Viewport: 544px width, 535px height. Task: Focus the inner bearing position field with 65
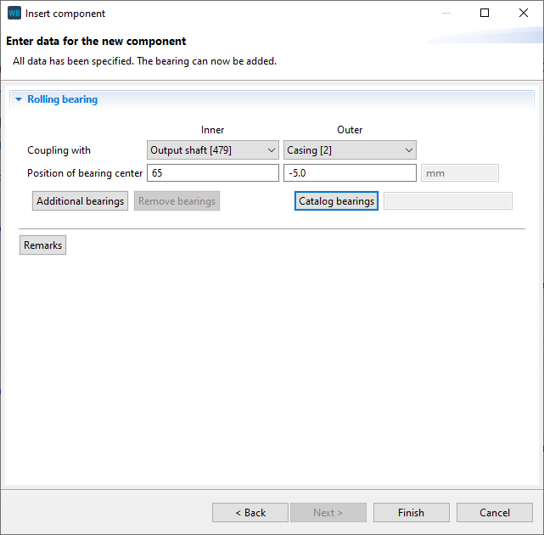coord(212,173)
